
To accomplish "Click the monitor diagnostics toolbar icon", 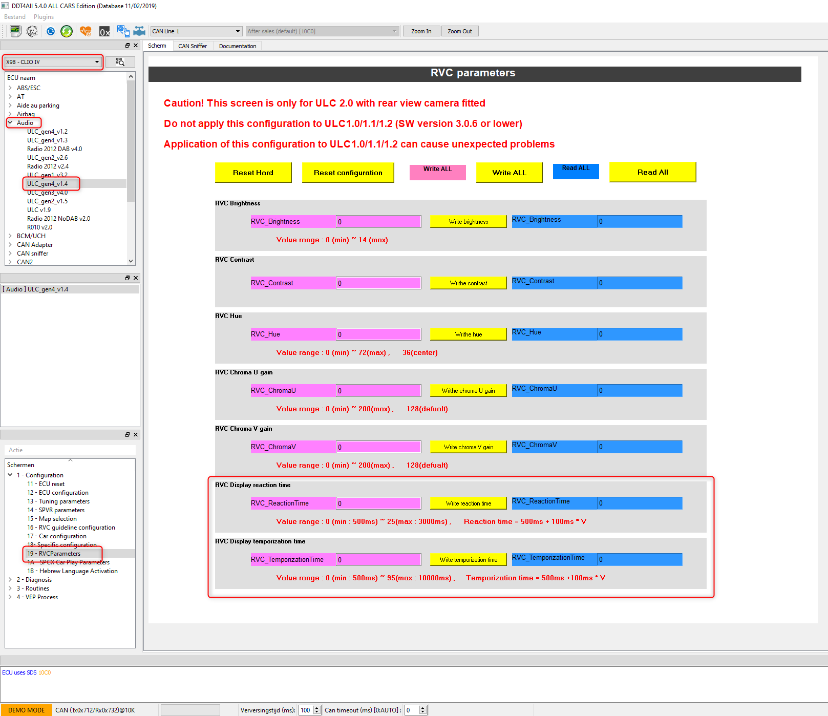I will (15, 31).
